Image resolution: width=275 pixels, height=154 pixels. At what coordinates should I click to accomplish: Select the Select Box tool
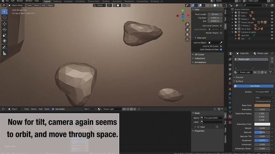click(5, 12)
